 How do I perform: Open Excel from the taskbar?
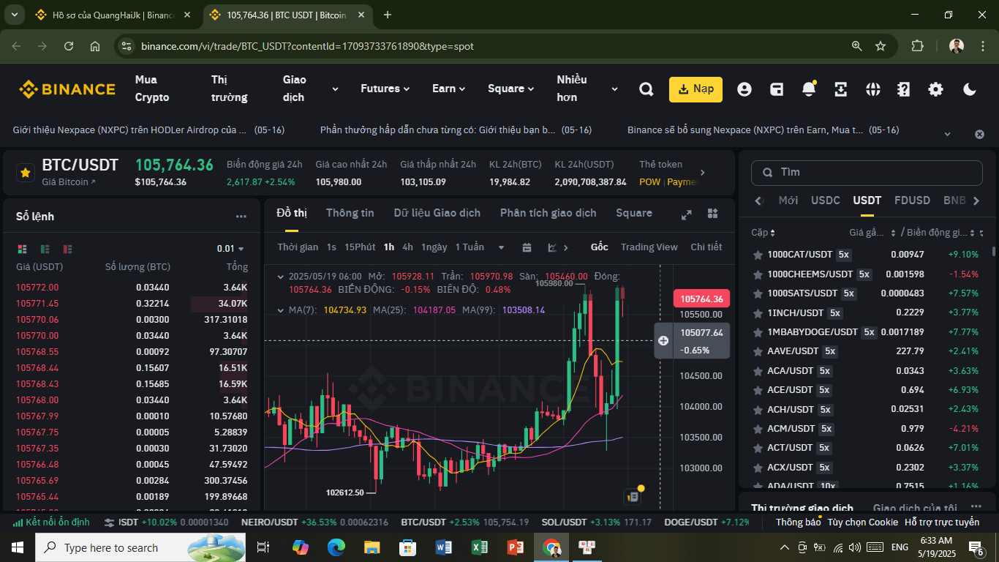pos(480,547)
